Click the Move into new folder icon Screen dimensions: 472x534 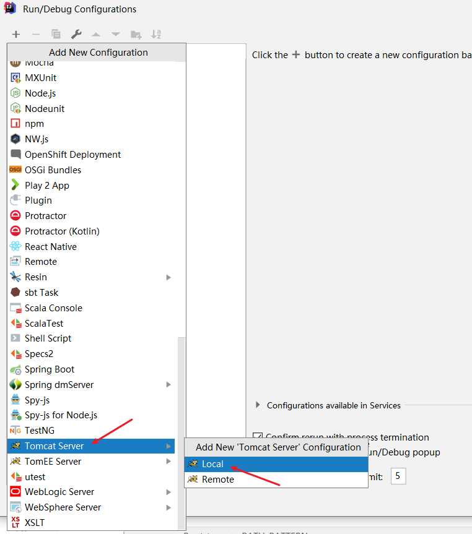136,35
